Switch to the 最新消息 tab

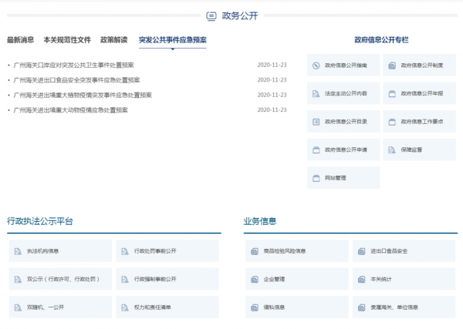(21, 40)
